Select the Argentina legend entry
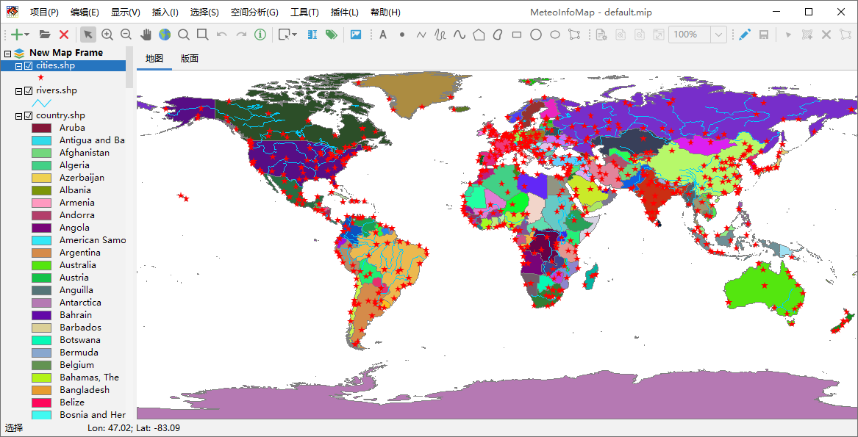 click(x=79, y=253)
